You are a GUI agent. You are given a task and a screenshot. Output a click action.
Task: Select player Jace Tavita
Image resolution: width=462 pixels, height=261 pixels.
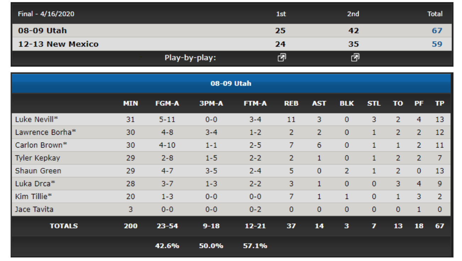pyautogui.click(x=34, y=209)
